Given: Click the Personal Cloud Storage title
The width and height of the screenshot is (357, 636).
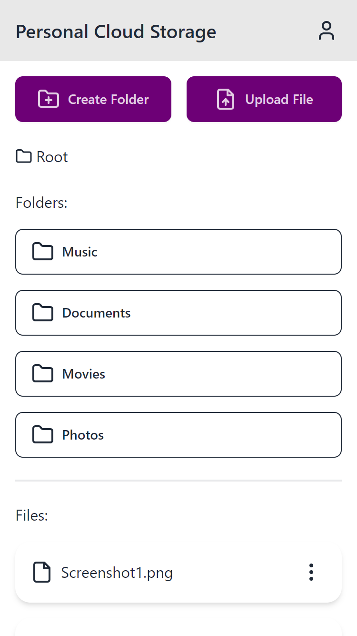Looking at the screenshot, I should pos(116,32).
